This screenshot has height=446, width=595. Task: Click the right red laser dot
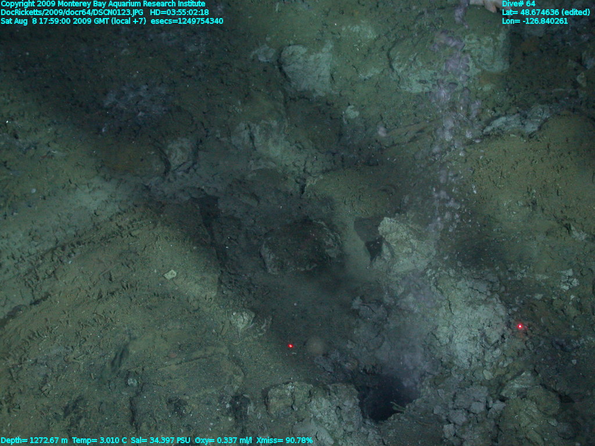[x=520, y=326]
